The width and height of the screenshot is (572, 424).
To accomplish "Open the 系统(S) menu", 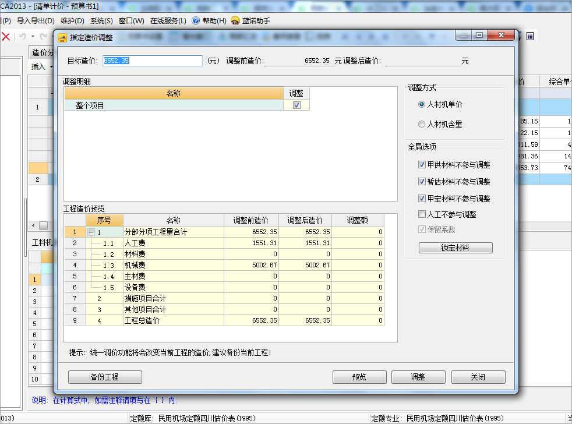I will (x=101, y=20).
